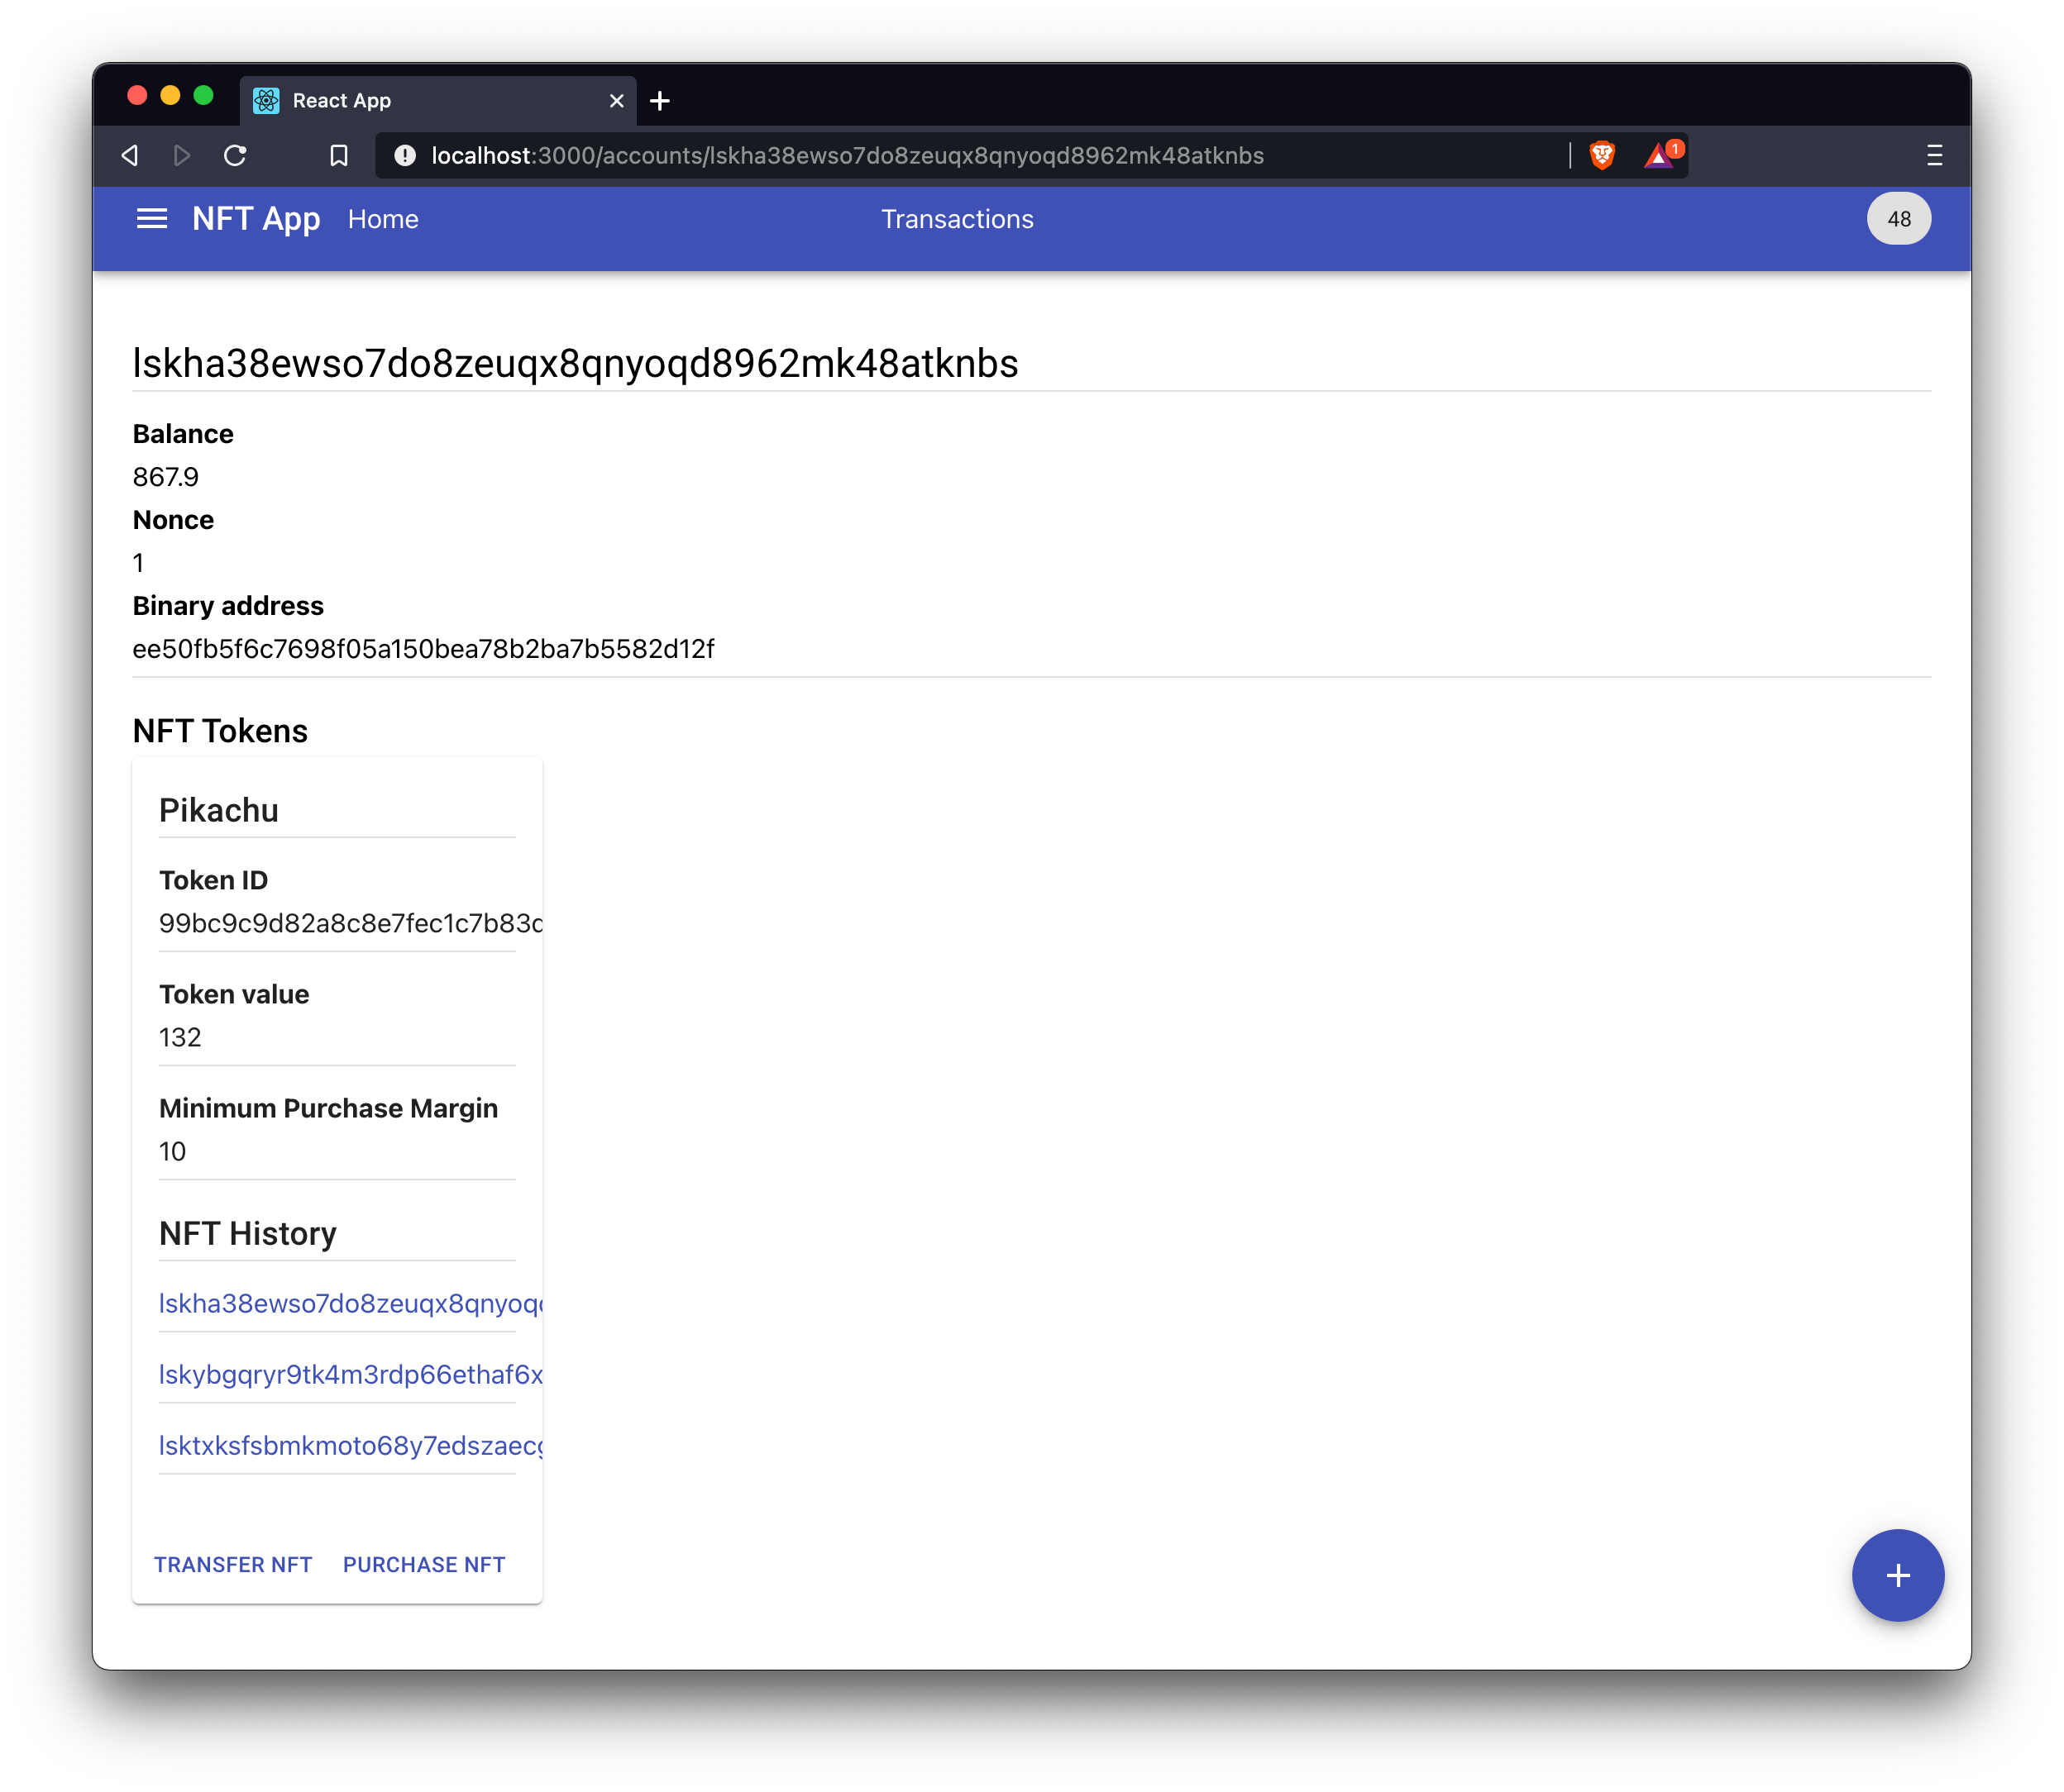
Task: Open history address lsktxksfsbmkmoto68y7edszaecg
Action: pyautogui.click(x=349, y=1446)
